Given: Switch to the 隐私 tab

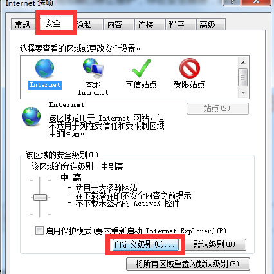Looking at the screenshot, I should [88, 24].
